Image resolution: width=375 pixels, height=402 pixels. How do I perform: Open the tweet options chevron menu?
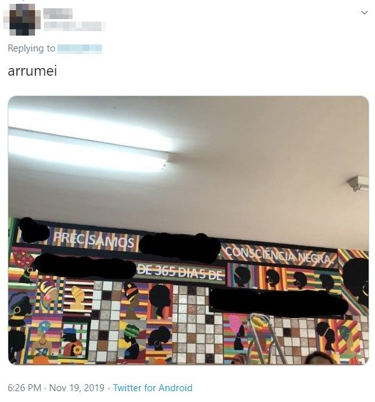click(364, 12)
